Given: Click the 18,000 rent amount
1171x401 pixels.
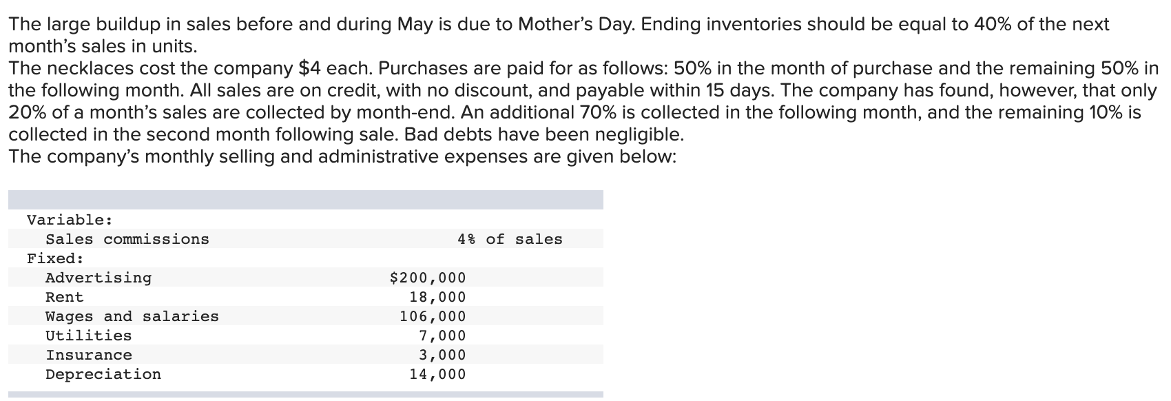Looking at the screenshot, I should coord(437,298).
